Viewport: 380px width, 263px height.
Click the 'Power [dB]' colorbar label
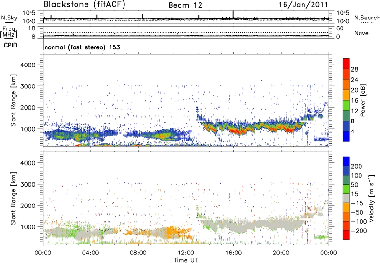coord(362,100)
